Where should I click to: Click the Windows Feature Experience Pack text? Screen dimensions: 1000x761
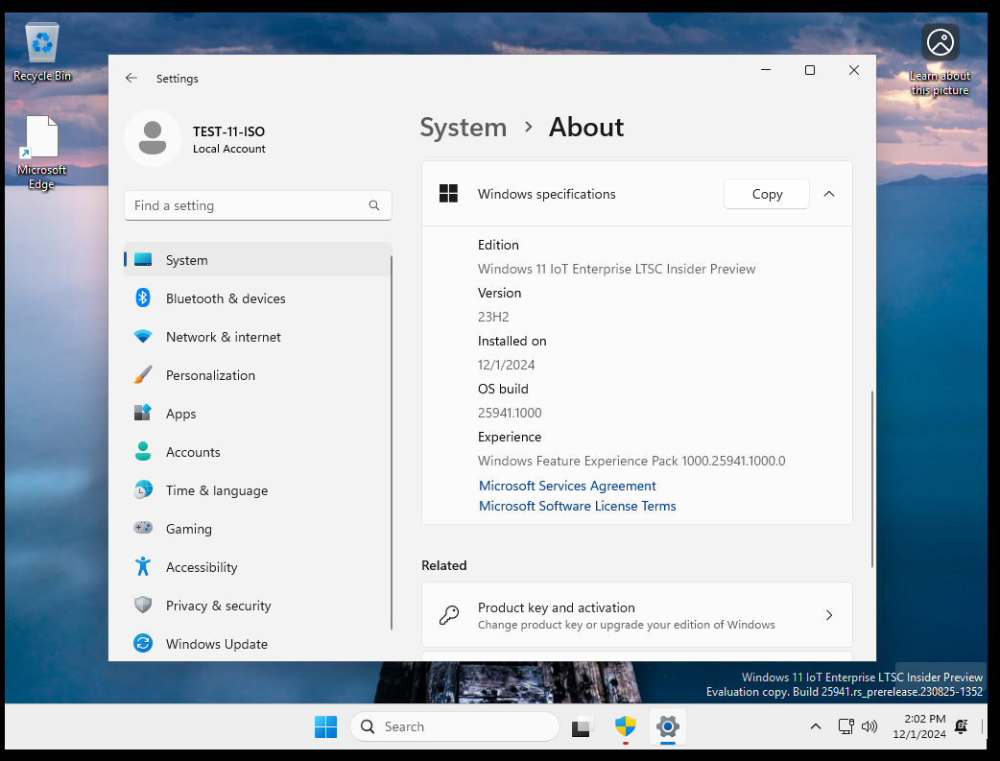631,461
